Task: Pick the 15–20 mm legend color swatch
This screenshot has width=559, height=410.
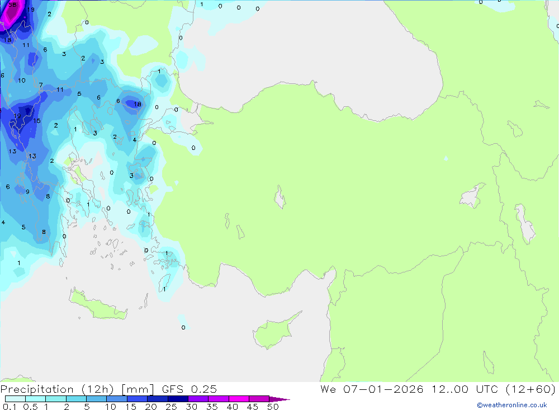Action: [x=138, y=399]
